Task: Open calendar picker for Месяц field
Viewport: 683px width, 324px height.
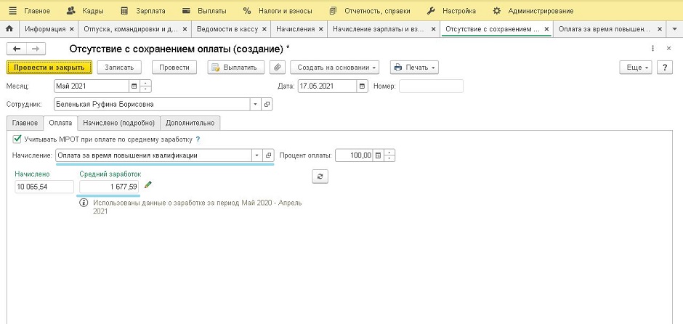Action: click(133, 86)
